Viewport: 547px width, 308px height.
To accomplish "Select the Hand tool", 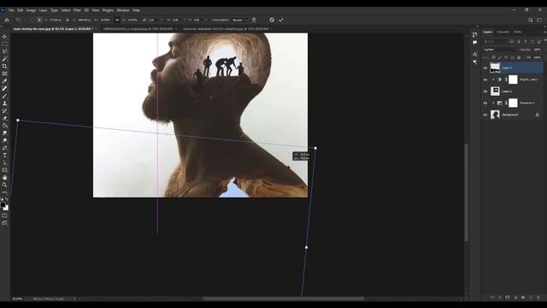I will tap(4, 177).
